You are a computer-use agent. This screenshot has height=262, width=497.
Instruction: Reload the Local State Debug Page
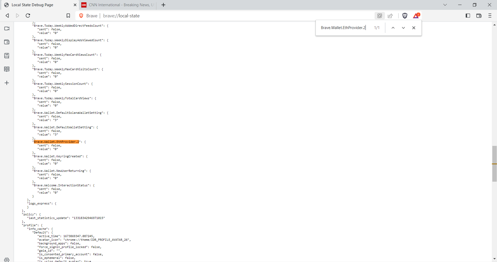pyautogui.click(x=27, y=16)
